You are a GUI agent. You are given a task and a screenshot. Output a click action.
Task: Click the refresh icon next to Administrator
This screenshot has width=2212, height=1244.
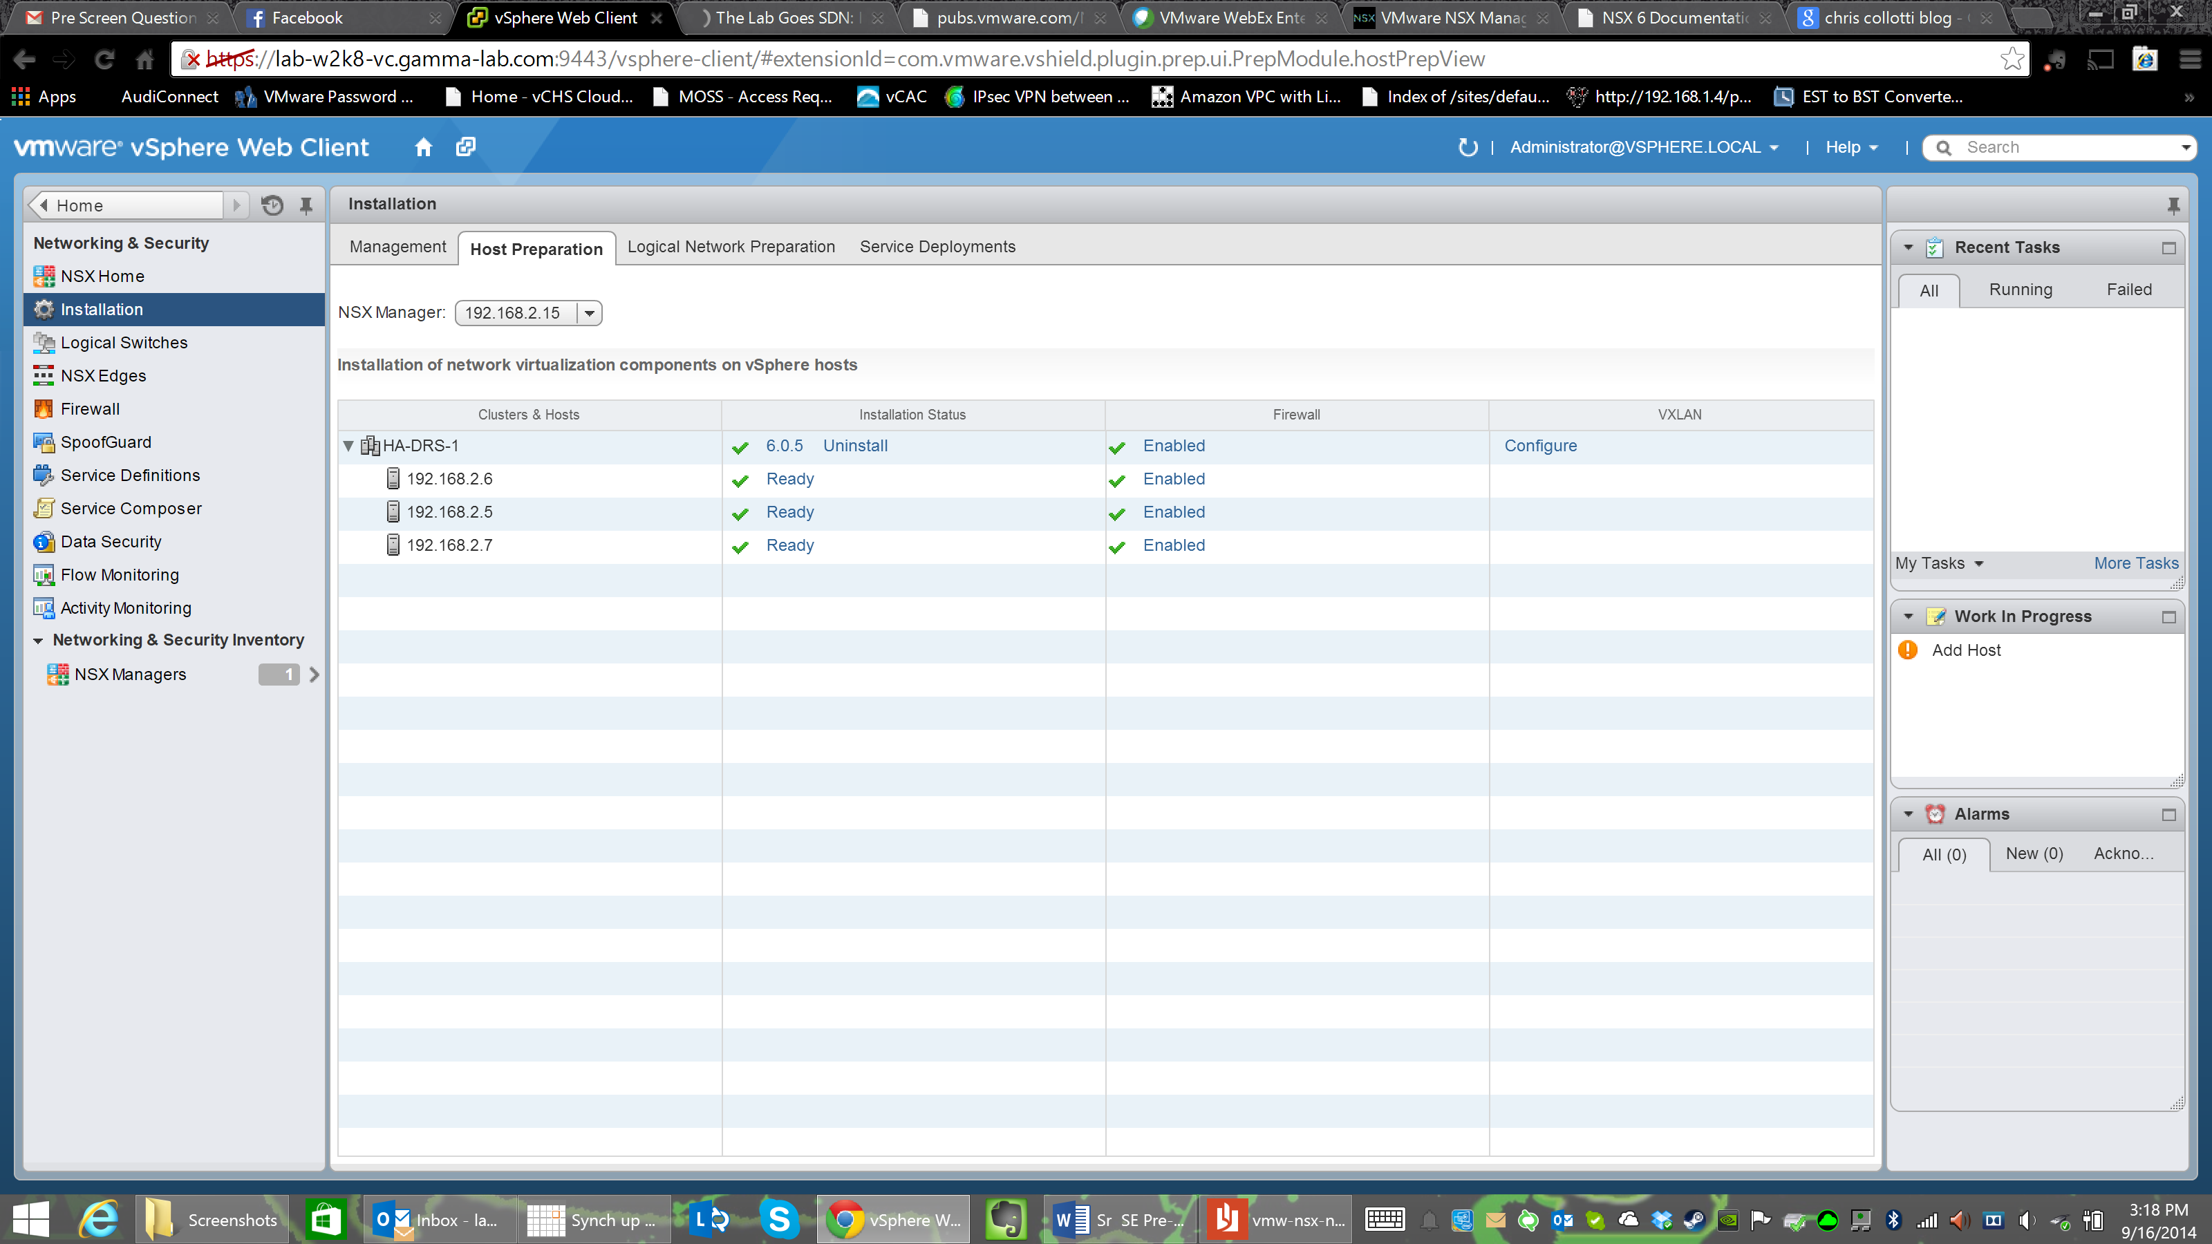coord(1468,147)
